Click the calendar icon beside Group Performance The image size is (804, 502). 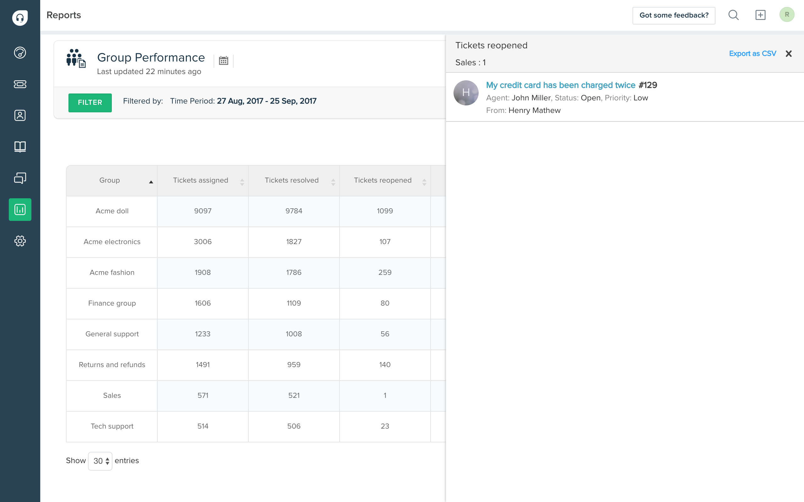pos(223,61)
